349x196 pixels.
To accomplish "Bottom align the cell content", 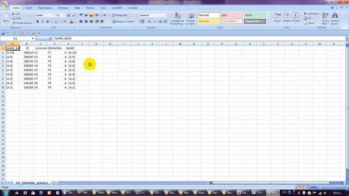I will 91,15.
